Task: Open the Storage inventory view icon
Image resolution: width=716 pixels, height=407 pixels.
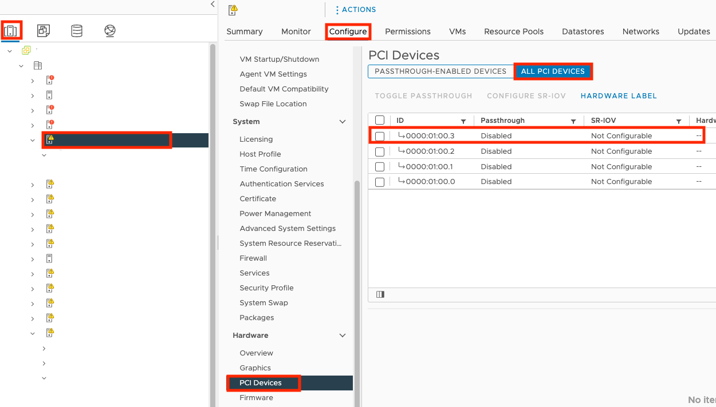Action: 77,31
